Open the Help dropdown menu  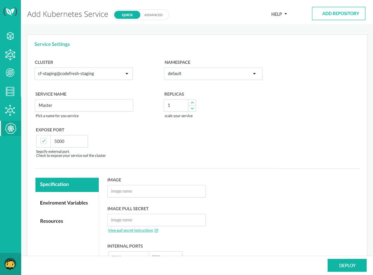tap(279, 14)
